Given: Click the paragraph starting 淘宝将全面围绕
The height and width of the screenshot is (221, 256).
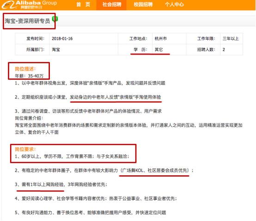Looking at the screenshot, I should (x=128, y=129).
